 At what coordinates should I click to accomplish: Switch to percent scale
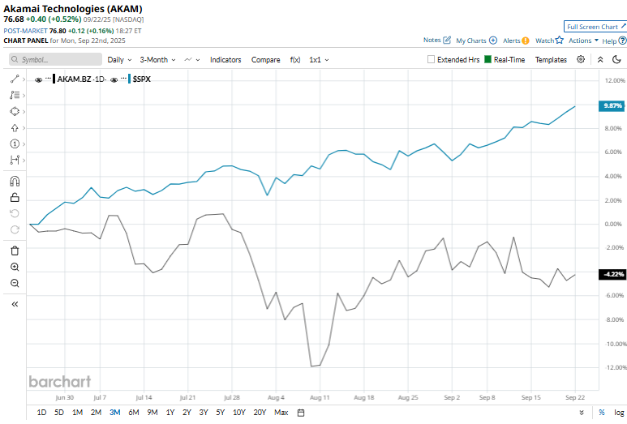[x=601, y=413]
